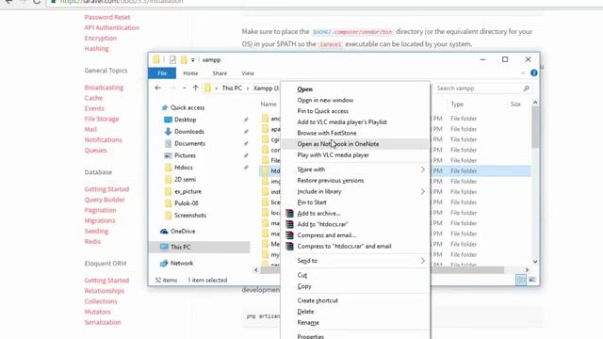Viewport: 603px width, 339px height.
Task: Choose Restore previous versions
Action: pyautogui.click(x=331, y=180)
